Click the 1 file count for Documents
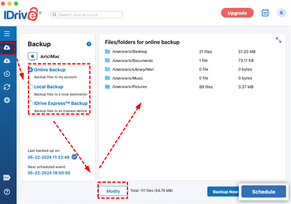The image size is (291, 204). pos(203,60)
